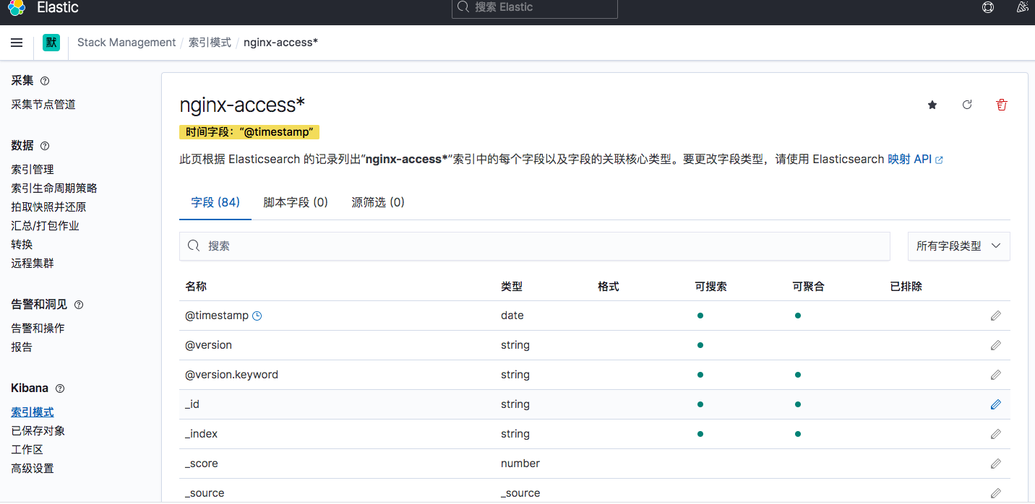Open 索引生命周期策略 in sidebar
The height and width of the screenshot is (504, 1035).
[x=54, y=188]
